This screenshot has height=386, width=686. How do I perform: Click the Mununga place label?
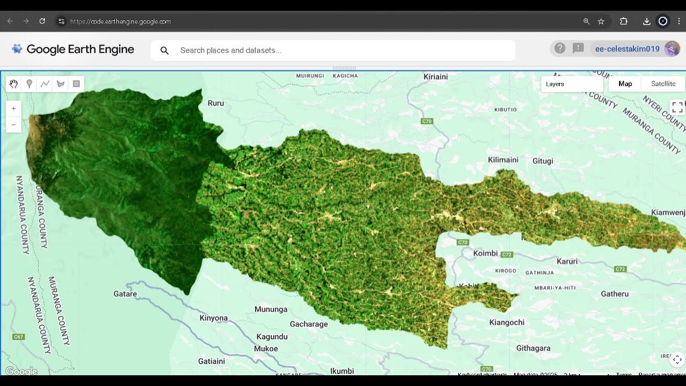point(271,309)
